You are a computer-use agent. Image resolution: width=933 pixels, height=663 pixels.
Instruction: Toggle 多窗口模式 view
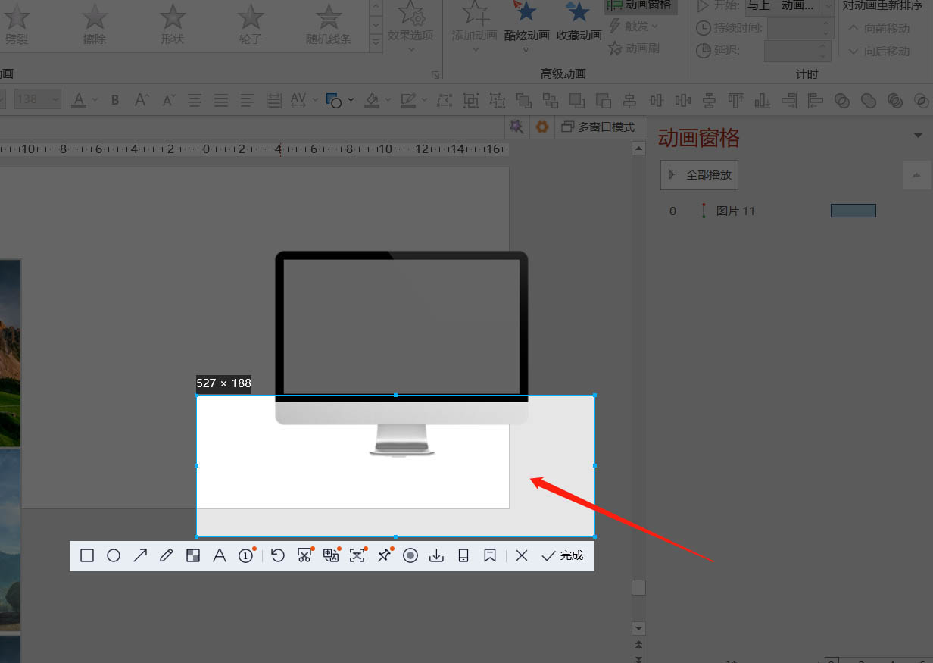tap(598, 127)
